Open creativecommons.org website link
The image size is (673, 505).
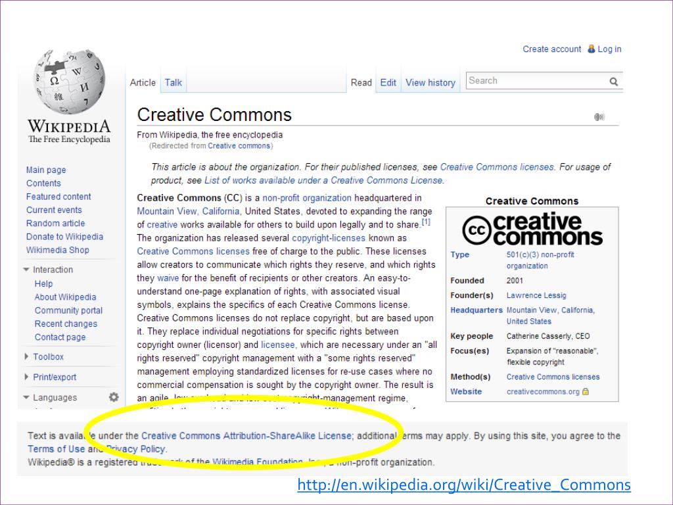click(x=543, y=392)
